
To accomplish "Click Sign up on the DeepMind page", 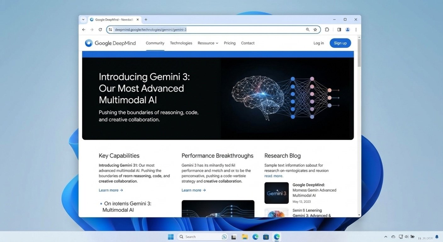I will [340, 43].
